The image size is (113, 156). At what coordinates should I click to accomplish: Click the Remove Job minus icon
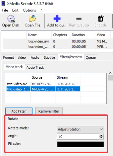coord(79,19)
